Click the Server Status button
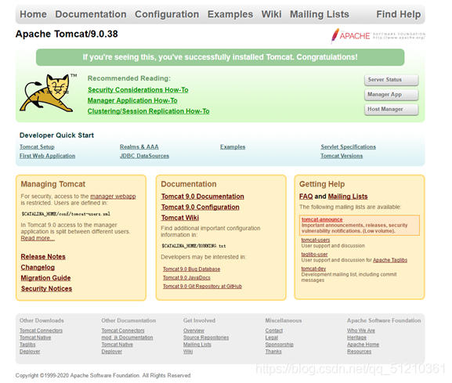 pos(391,80)
